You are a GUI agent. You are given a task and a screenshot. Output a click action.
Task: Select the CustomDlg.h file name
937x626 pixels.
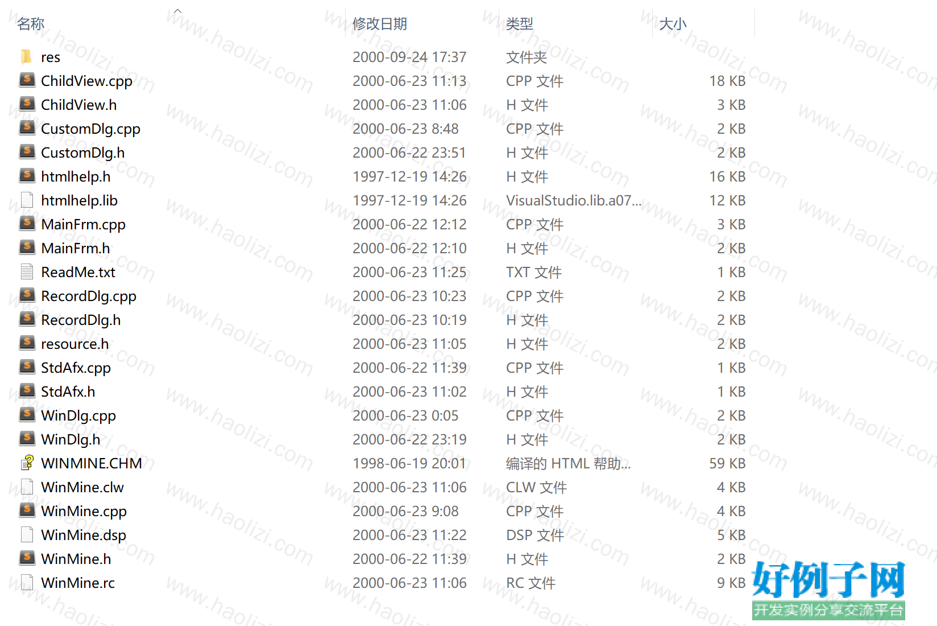click(x=83, y=153)
